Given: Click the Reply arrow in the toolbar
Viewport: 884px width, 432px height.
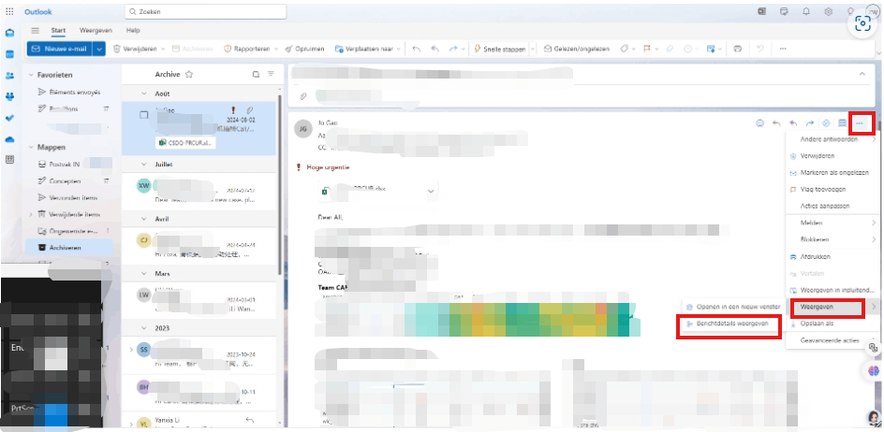Looking at the screenshot, I should click(x=416, y=49).
